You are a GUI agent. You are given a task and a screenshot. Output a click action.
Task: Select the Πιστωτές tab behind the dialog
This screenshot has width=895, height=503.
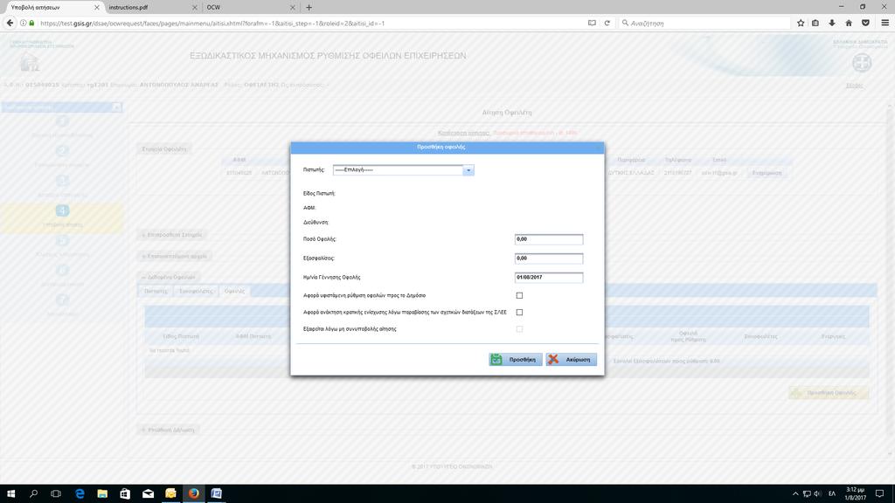coord(156,291)
